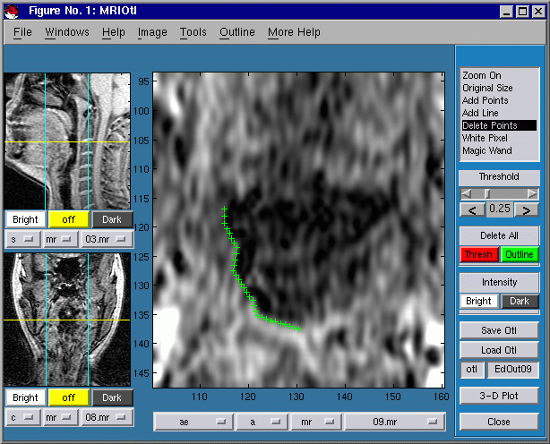Open the mr dropdown beside 08.mr
The image size is (550, 444).
tap(61, 417)
